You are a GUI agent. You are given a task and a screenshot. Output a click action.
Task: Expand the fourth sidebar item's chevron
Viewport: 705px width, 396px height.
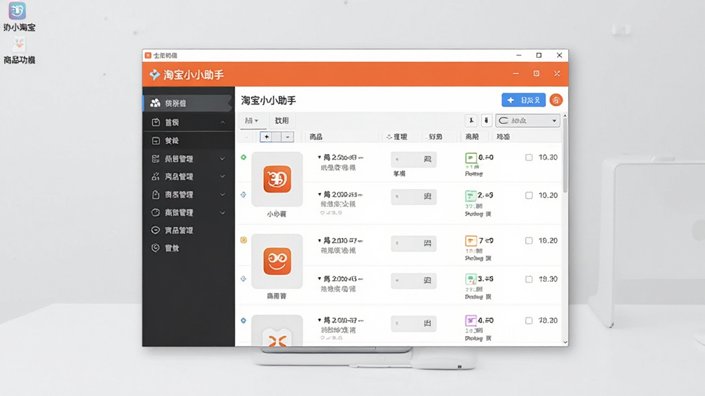click(x=222, y=159)
